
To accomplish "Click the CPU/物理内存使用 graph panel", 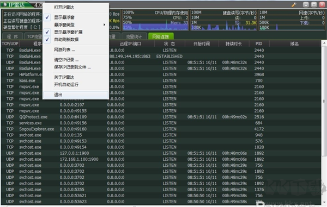I will (x=155, y=20).
